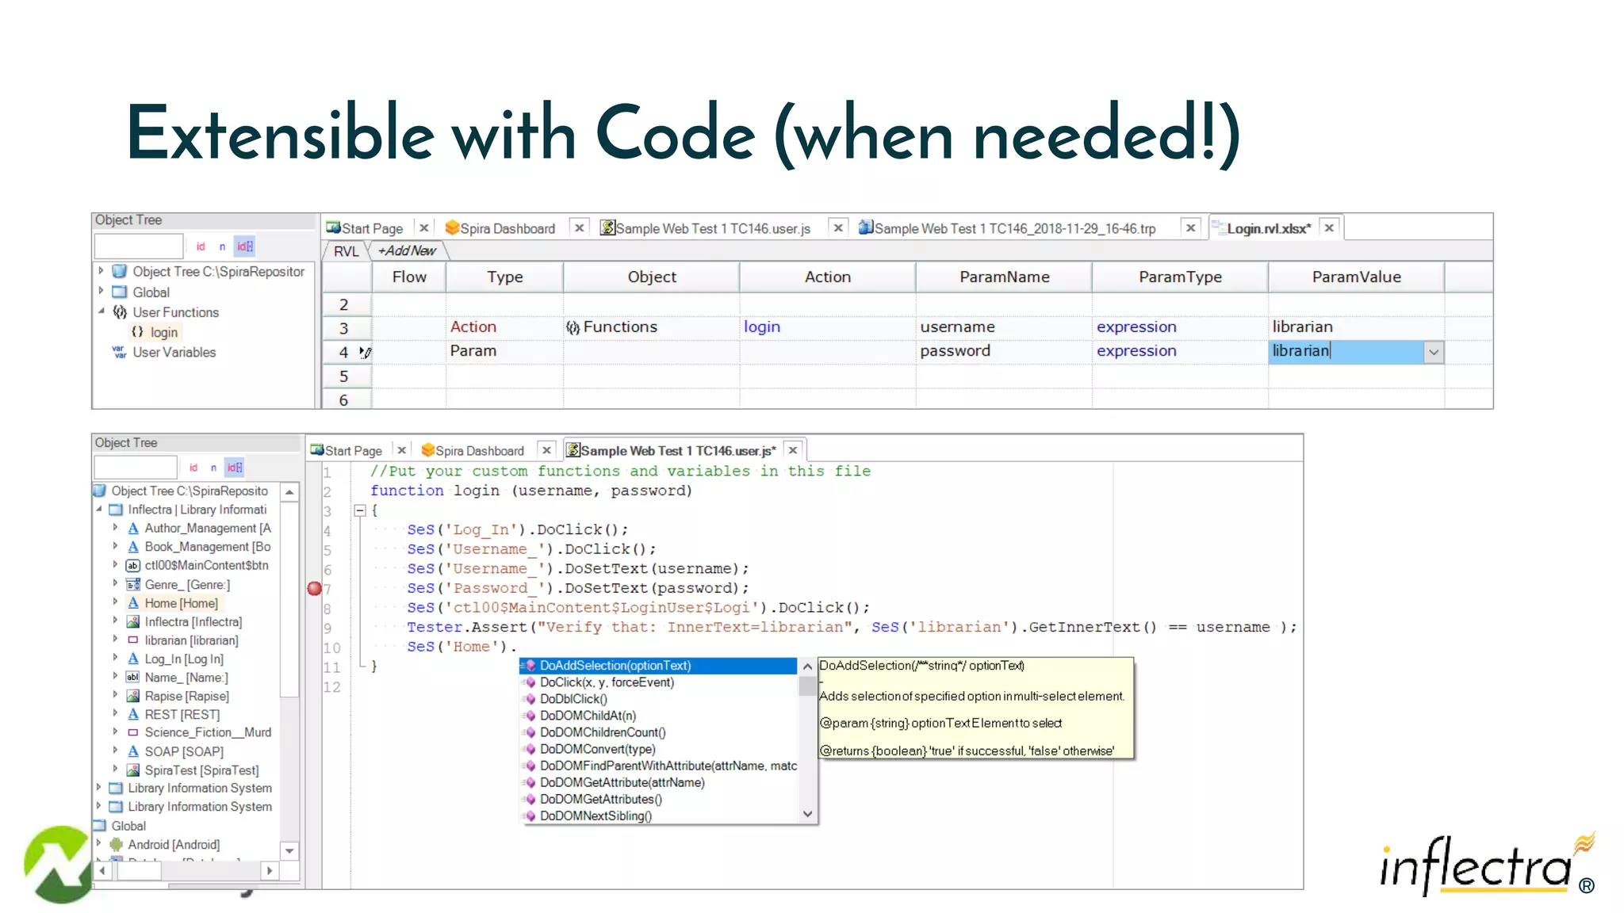Click the Functions icon in the Object column of row 3
The image size is (1624, 913).
pyautogui.click(x=573, y=327)
